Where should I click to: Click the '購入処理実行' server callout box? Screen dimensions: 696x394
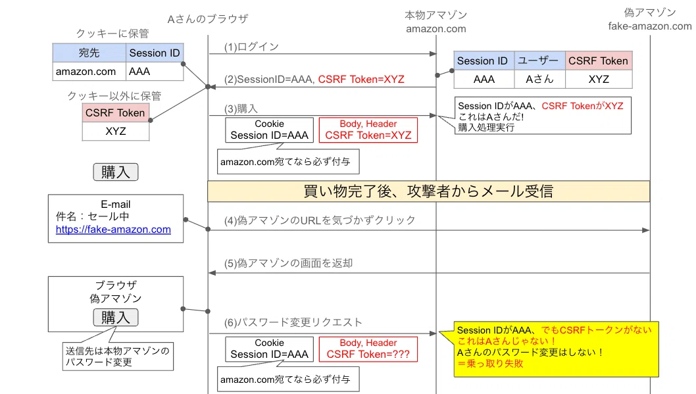[543, 116]
